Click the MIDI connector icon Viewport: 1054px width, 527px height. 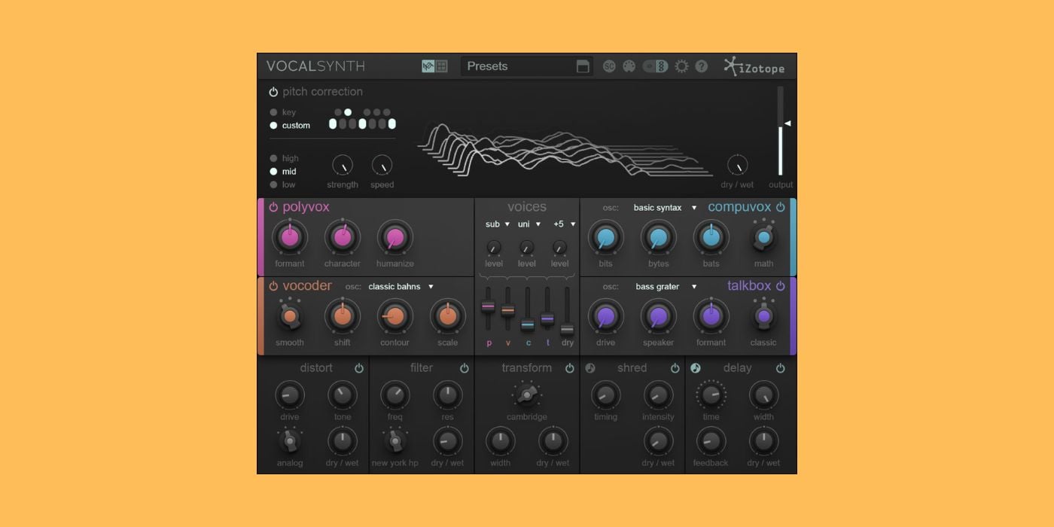pyautogui.click(x=629, y=66)
